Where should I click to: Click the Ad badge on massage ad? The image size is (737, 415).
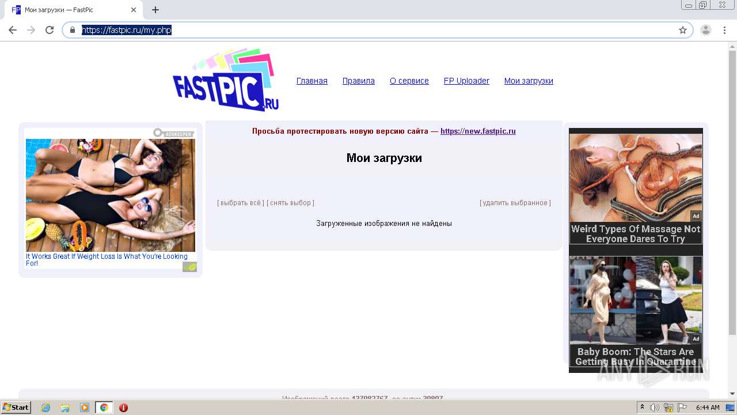(696, 216)
